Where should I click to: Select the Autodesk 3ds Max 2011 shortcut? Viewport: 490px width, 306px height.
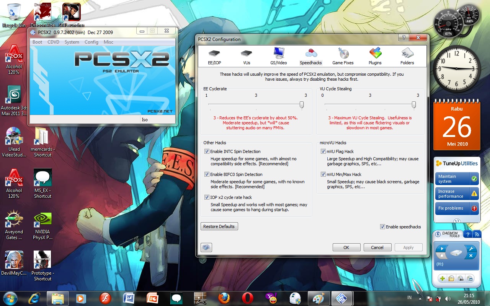click(14, 101)
